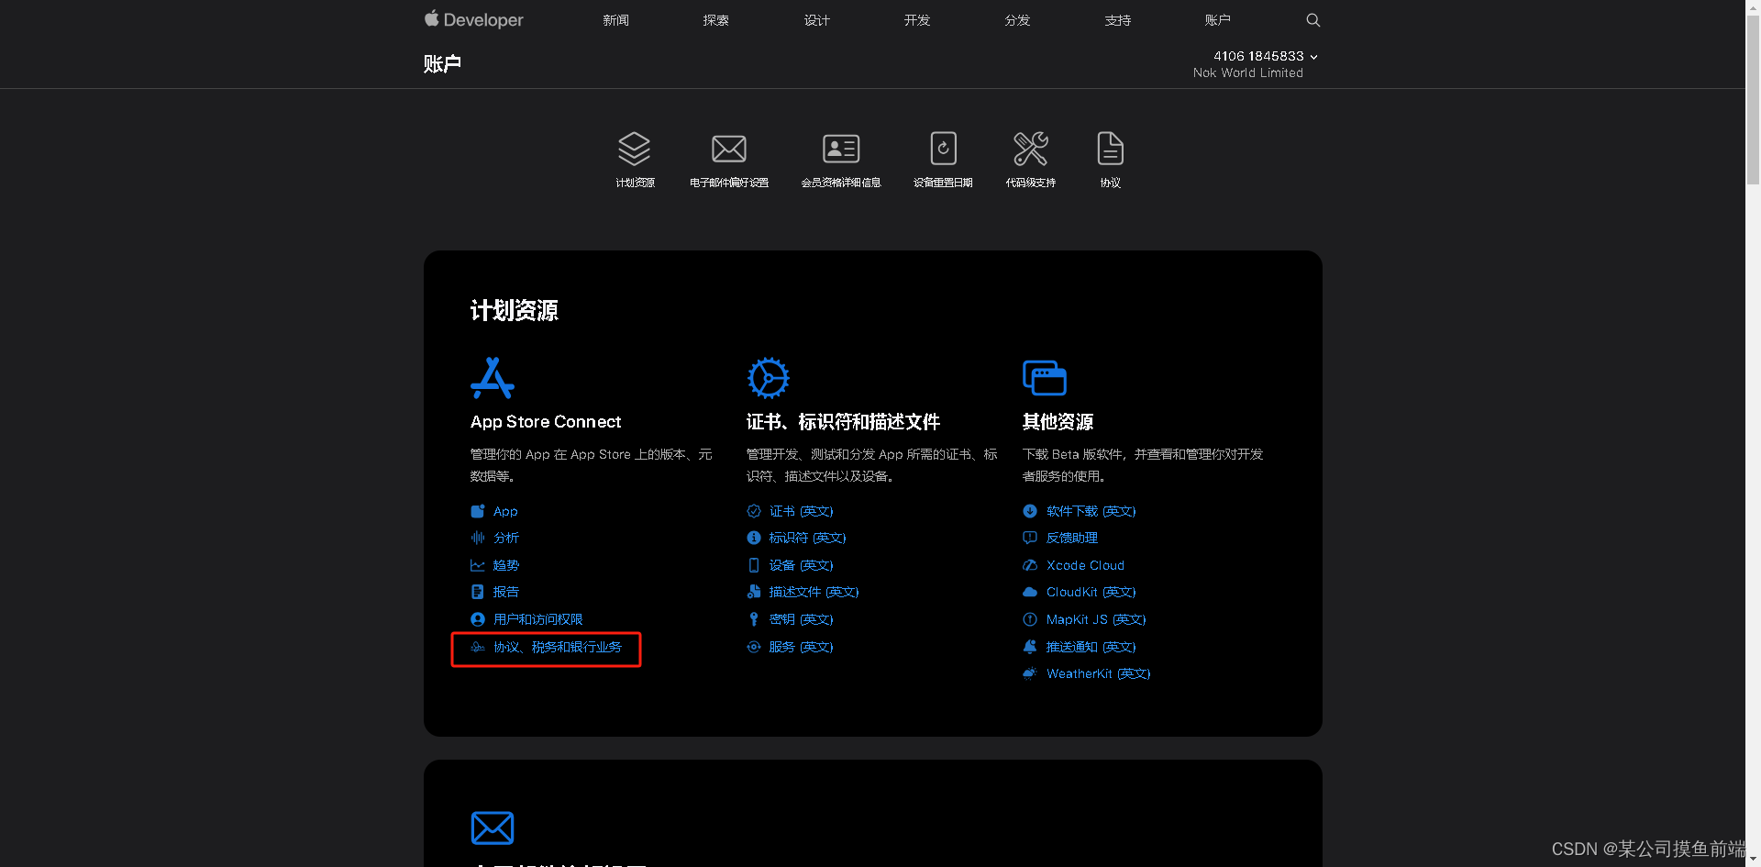Click the 其他资源 windows icon
This screenshot has width=1761, height=867.
(1045, 378)
